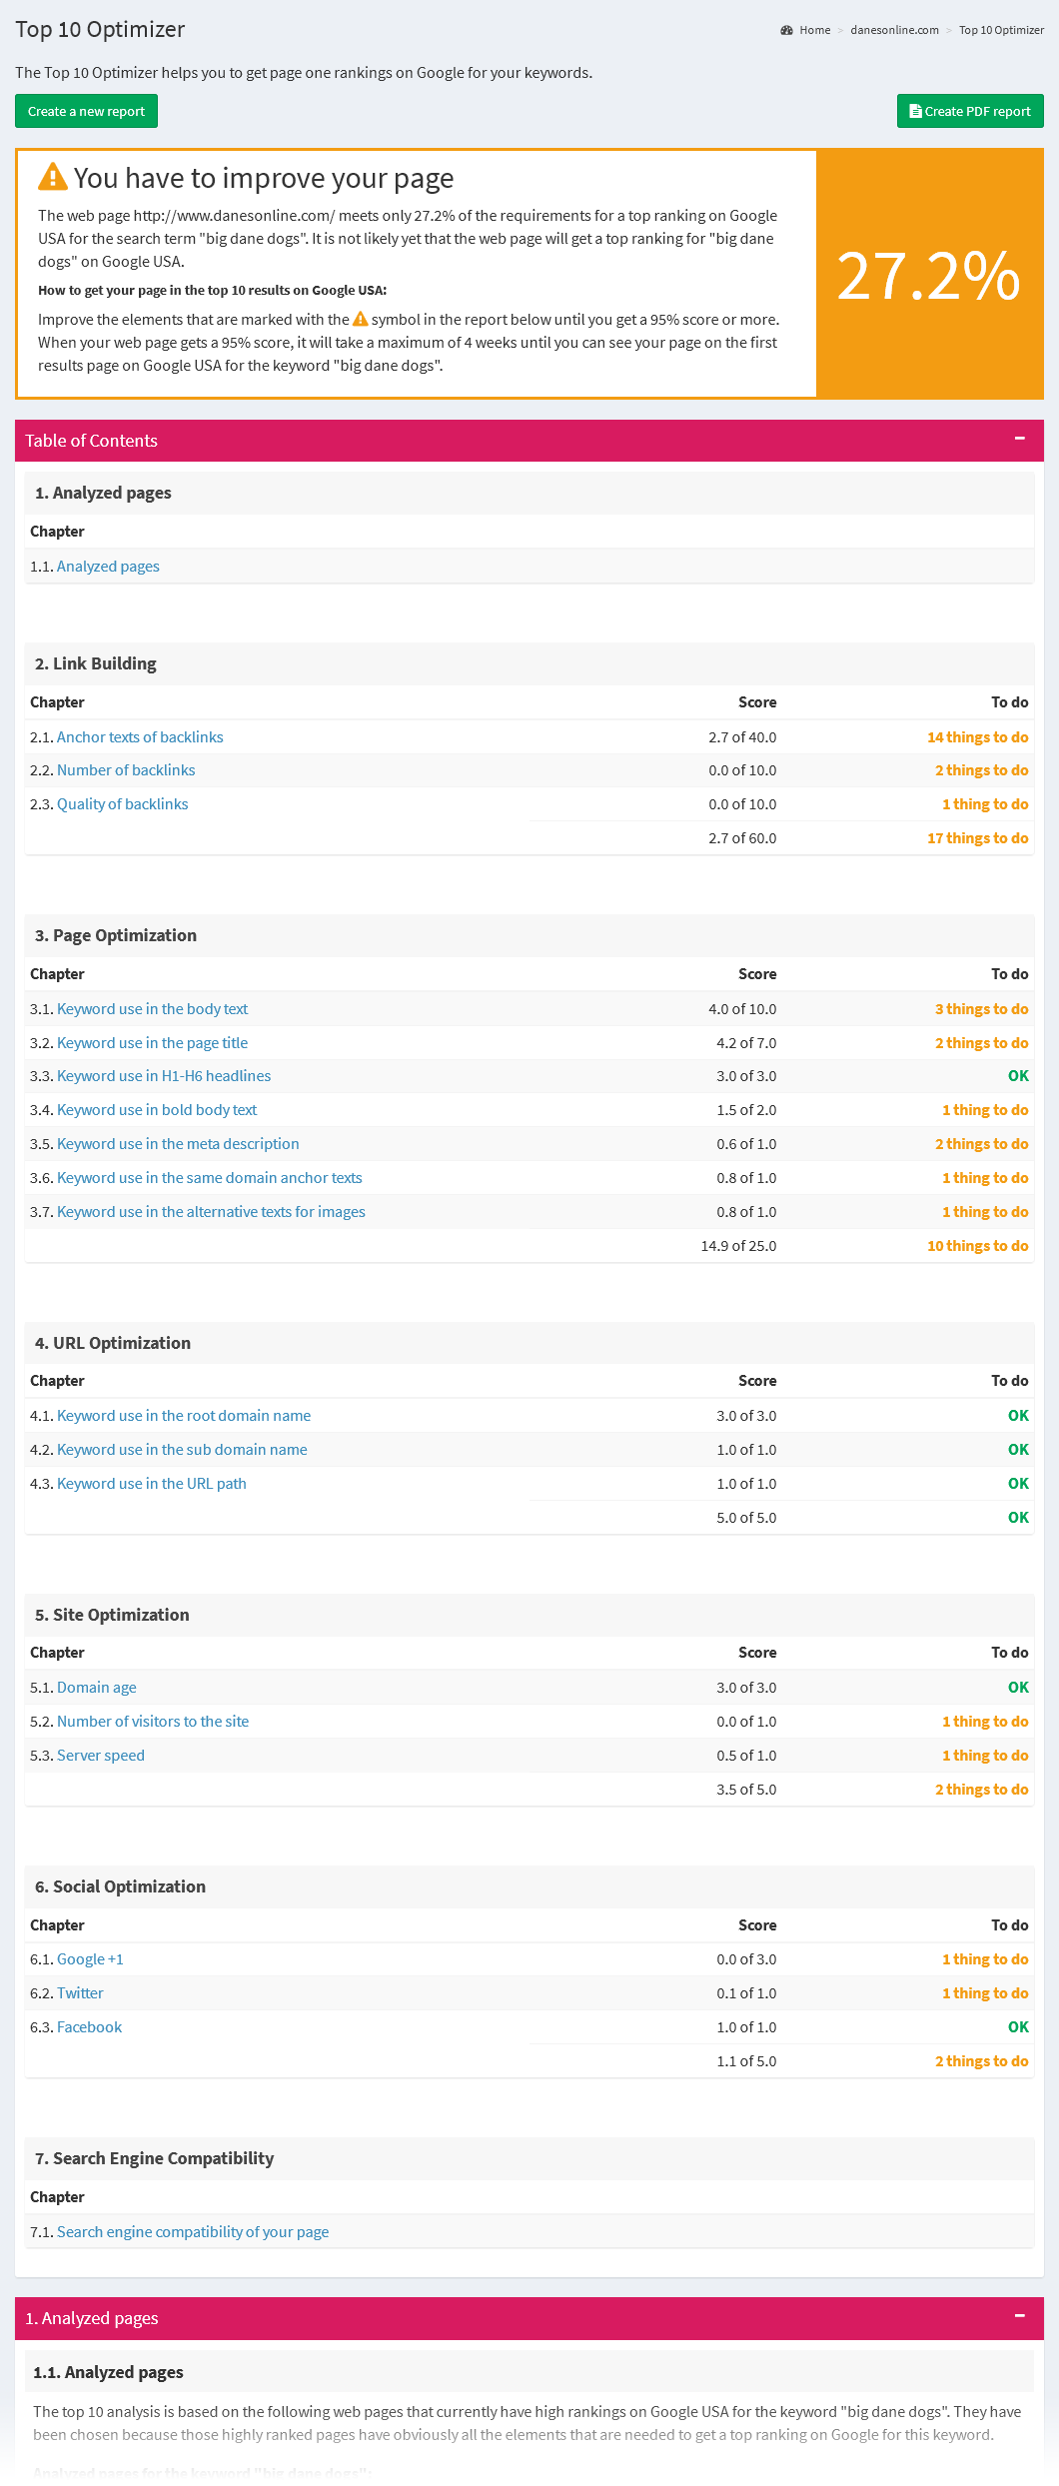Open Keyword use in the URL path
This screenshot has width=1059, height=2486.
click(x=152, y=1484)
